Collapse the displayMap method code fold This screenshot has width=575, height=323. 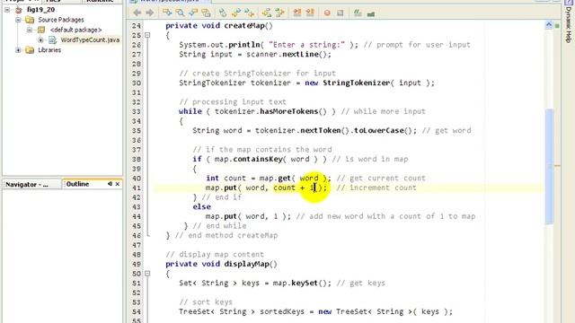click(x=147, y=274)
